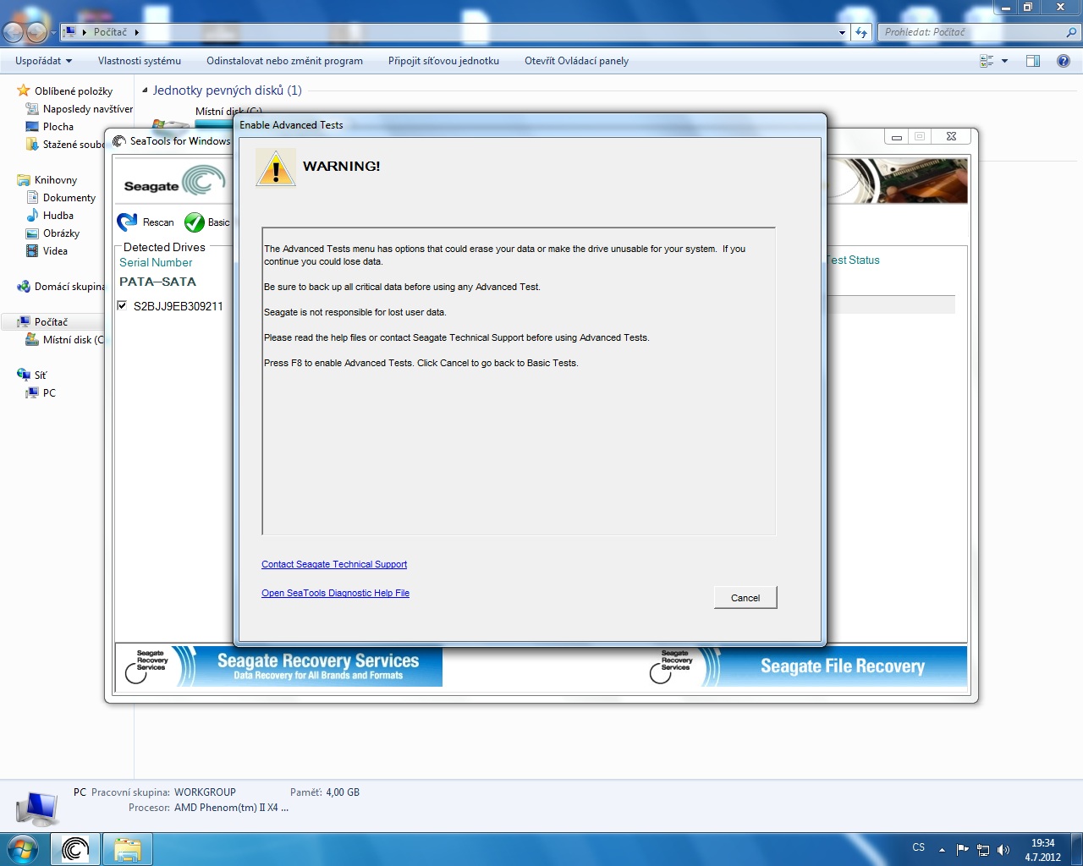1083x866 pixels.
Task: Click the CS language indicator
Action: [919, 847]
